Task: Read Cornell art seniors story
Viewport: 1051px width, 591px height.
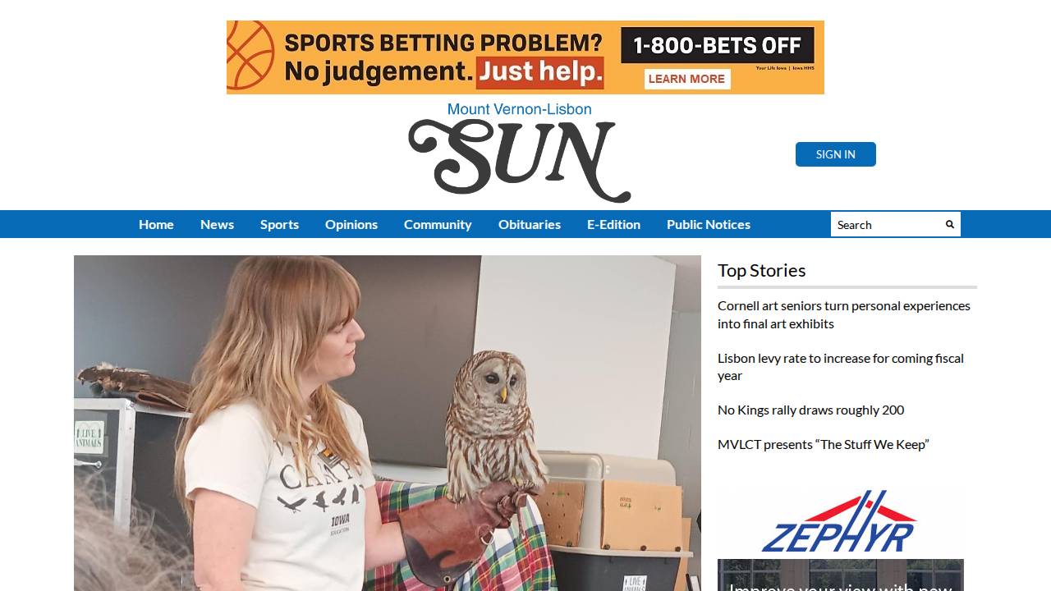Action: click(x=844, y=314)
